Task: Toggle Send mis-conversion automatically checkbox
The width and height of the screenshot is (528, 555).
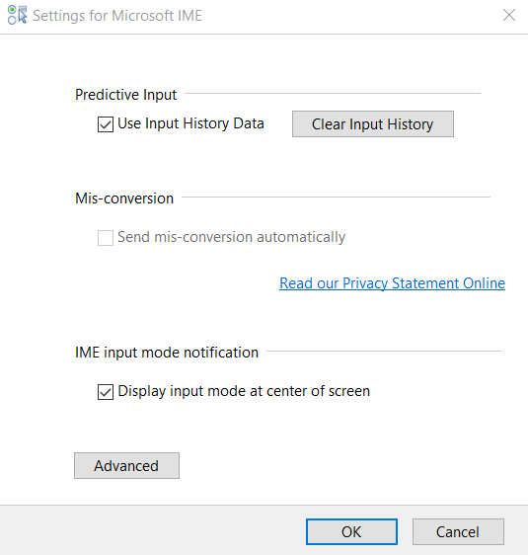Action: [x=106, y=237]
